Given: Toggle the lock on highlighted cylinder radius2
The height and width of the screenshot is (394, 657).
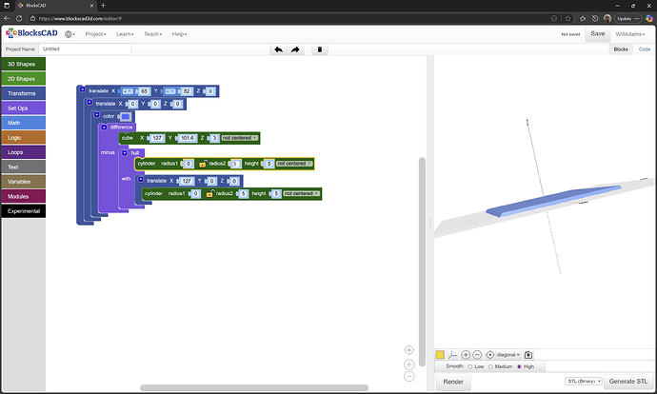Looking at the screenshot, I should (x=203, y=164).
